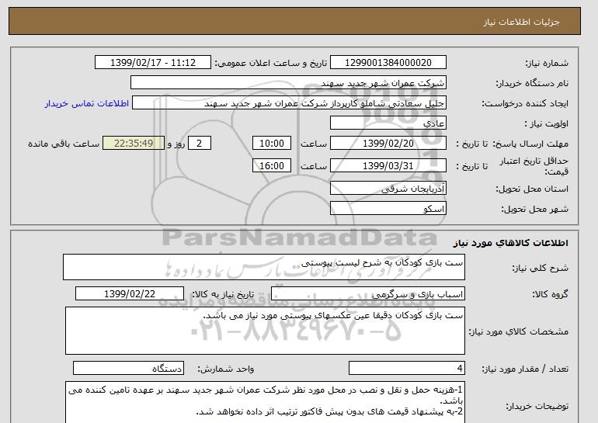The width and height of the screenshot is (598, 423).
Task: Click the label 'اولویت نیاز :'
Action: click(547, 123)
